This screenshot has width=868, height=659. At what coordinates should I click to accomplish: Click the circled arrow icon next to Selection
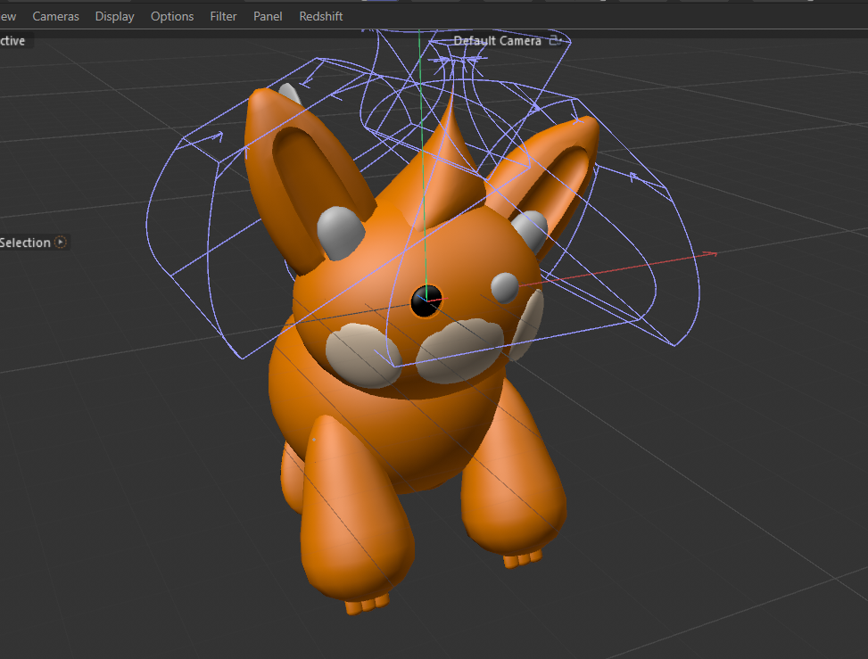(x=59, y=242)
